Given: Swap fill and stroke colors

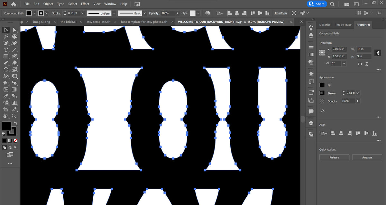Looking at the screenshot, I should 15,123.
